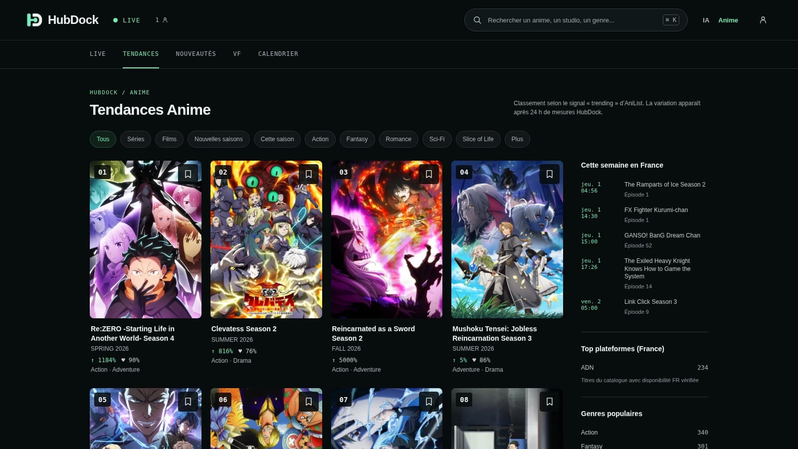Click the green LIVE status indicator

click(x=127, y=20)
